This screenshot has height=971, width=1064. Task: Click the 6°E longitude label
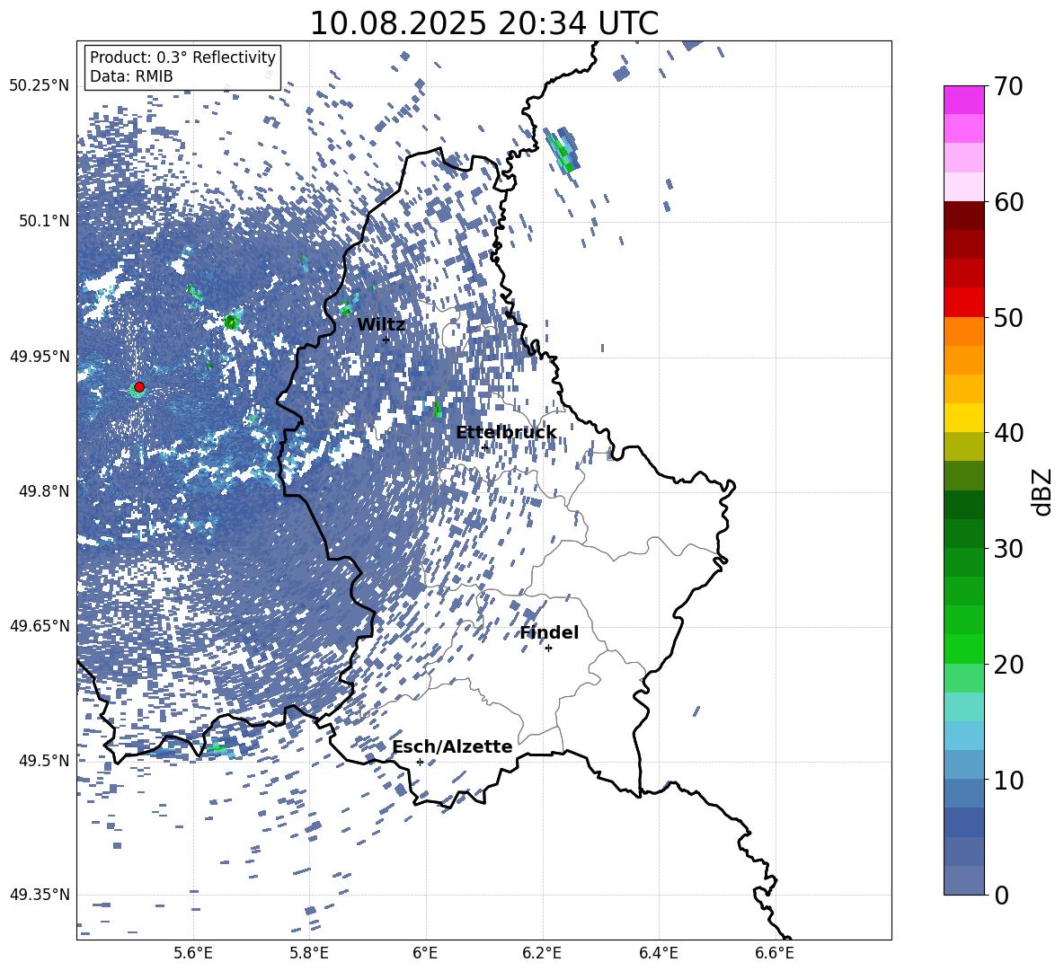425,953
